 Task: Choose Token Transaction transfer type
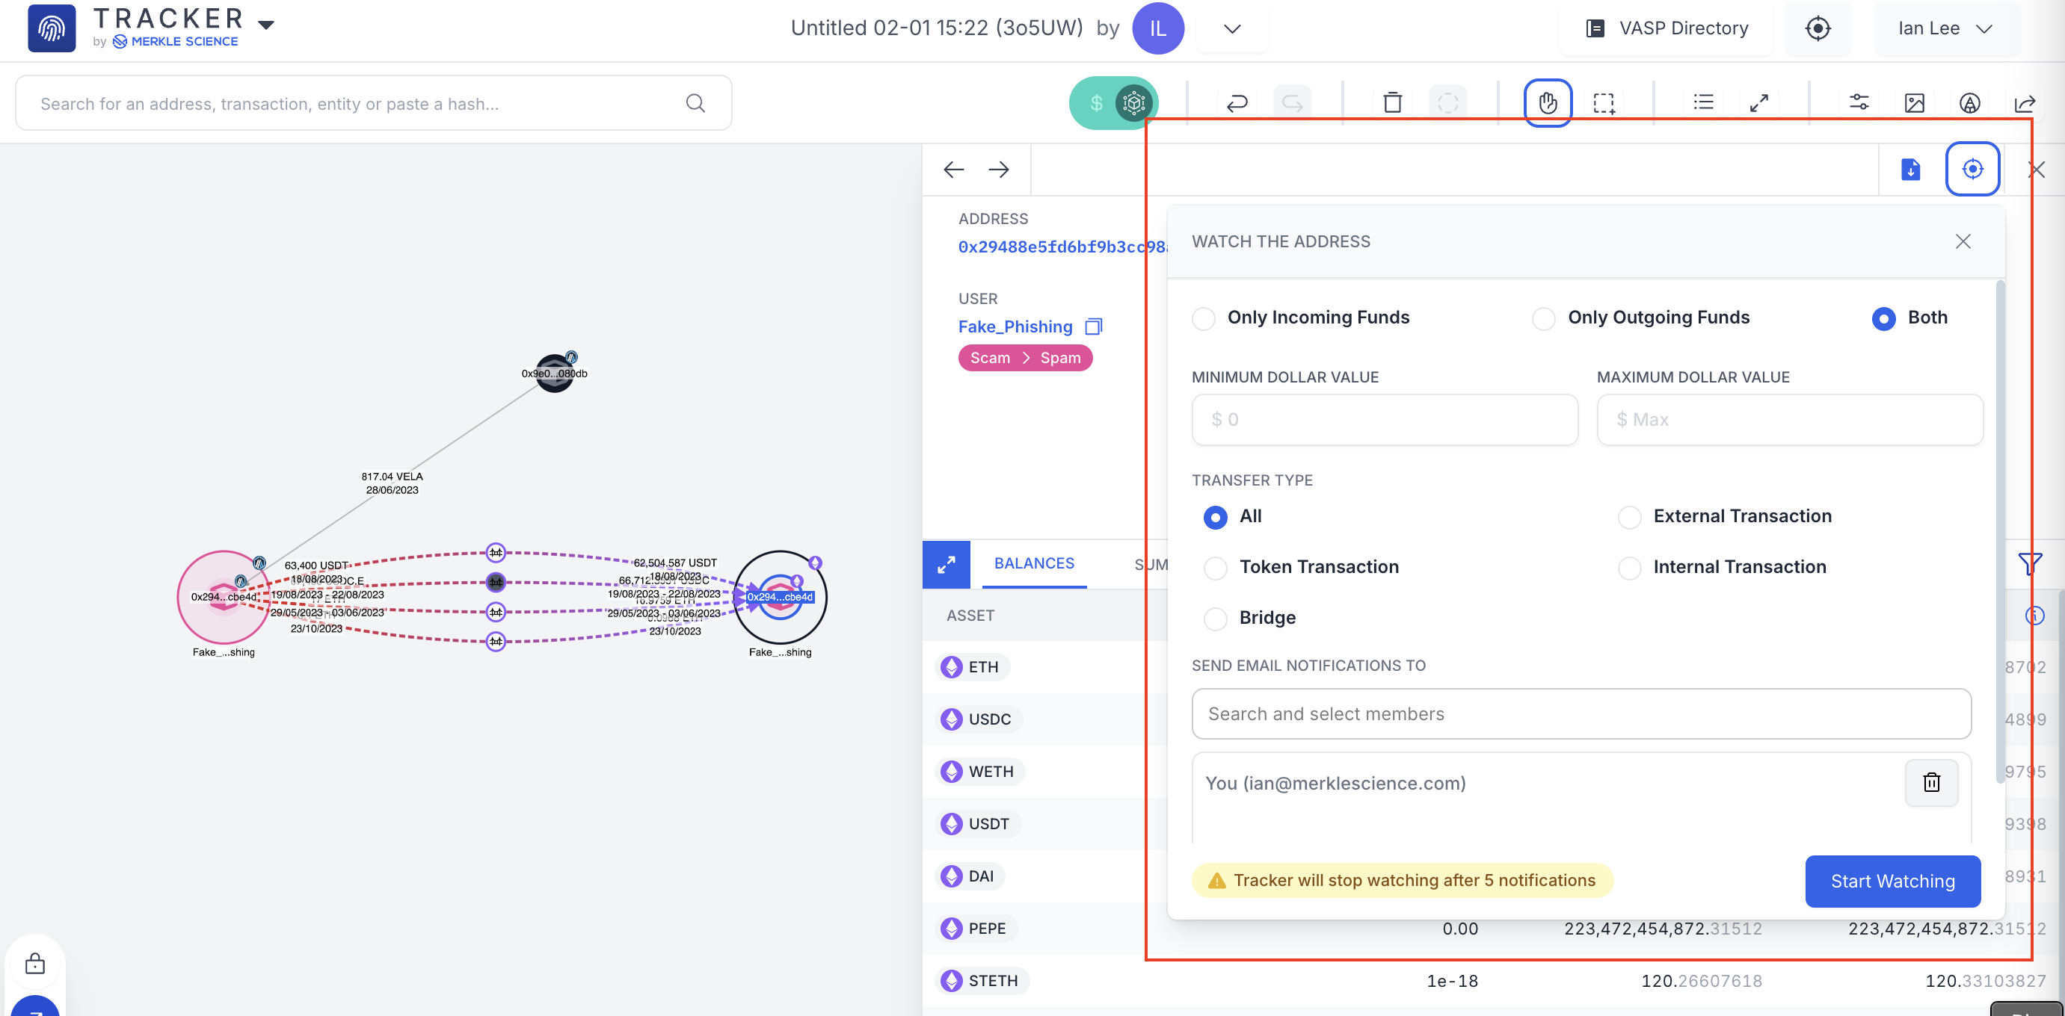[x=1215, y=567]
